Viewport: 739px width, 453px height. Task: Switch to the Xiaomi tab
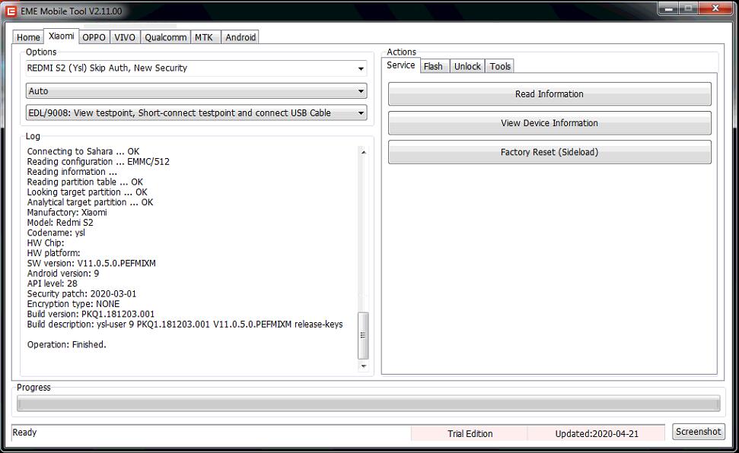point(62,36)
